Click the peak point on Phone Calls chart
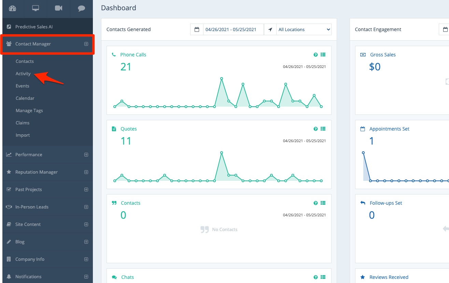The width and height of the screenshot is (449, 283). click(222, 79)
